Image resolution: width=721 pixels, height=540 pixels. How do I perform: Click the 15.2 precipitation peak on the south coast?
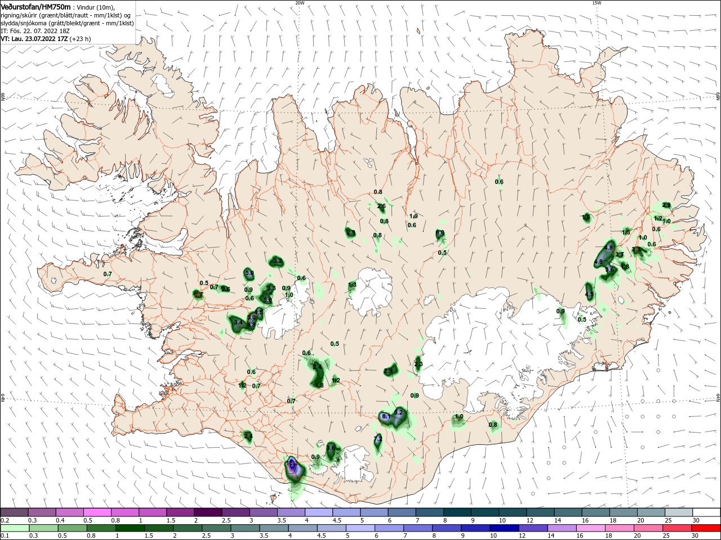[292, 463]
